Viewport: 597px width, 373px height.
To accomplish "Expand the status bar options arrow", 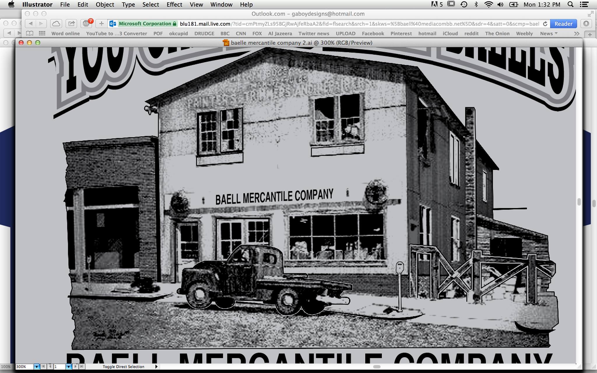I will [x=157, y=367].
